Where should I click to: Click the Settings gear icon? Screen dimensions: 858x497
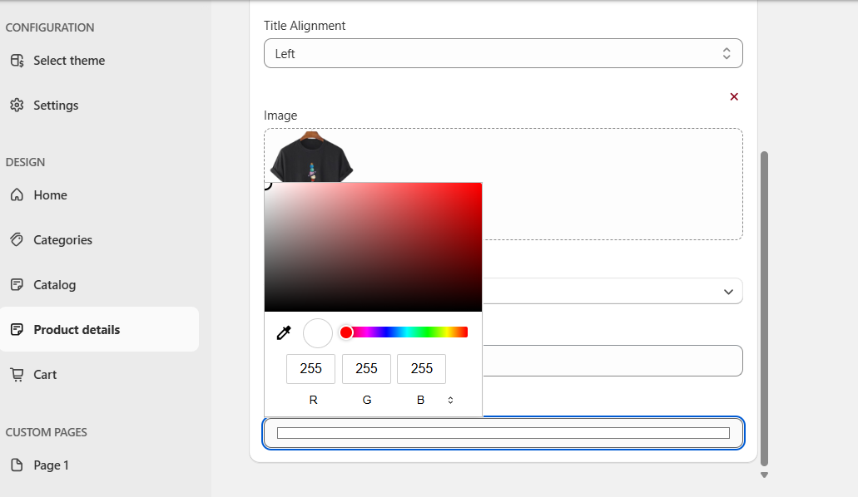(x=17, y=105)
